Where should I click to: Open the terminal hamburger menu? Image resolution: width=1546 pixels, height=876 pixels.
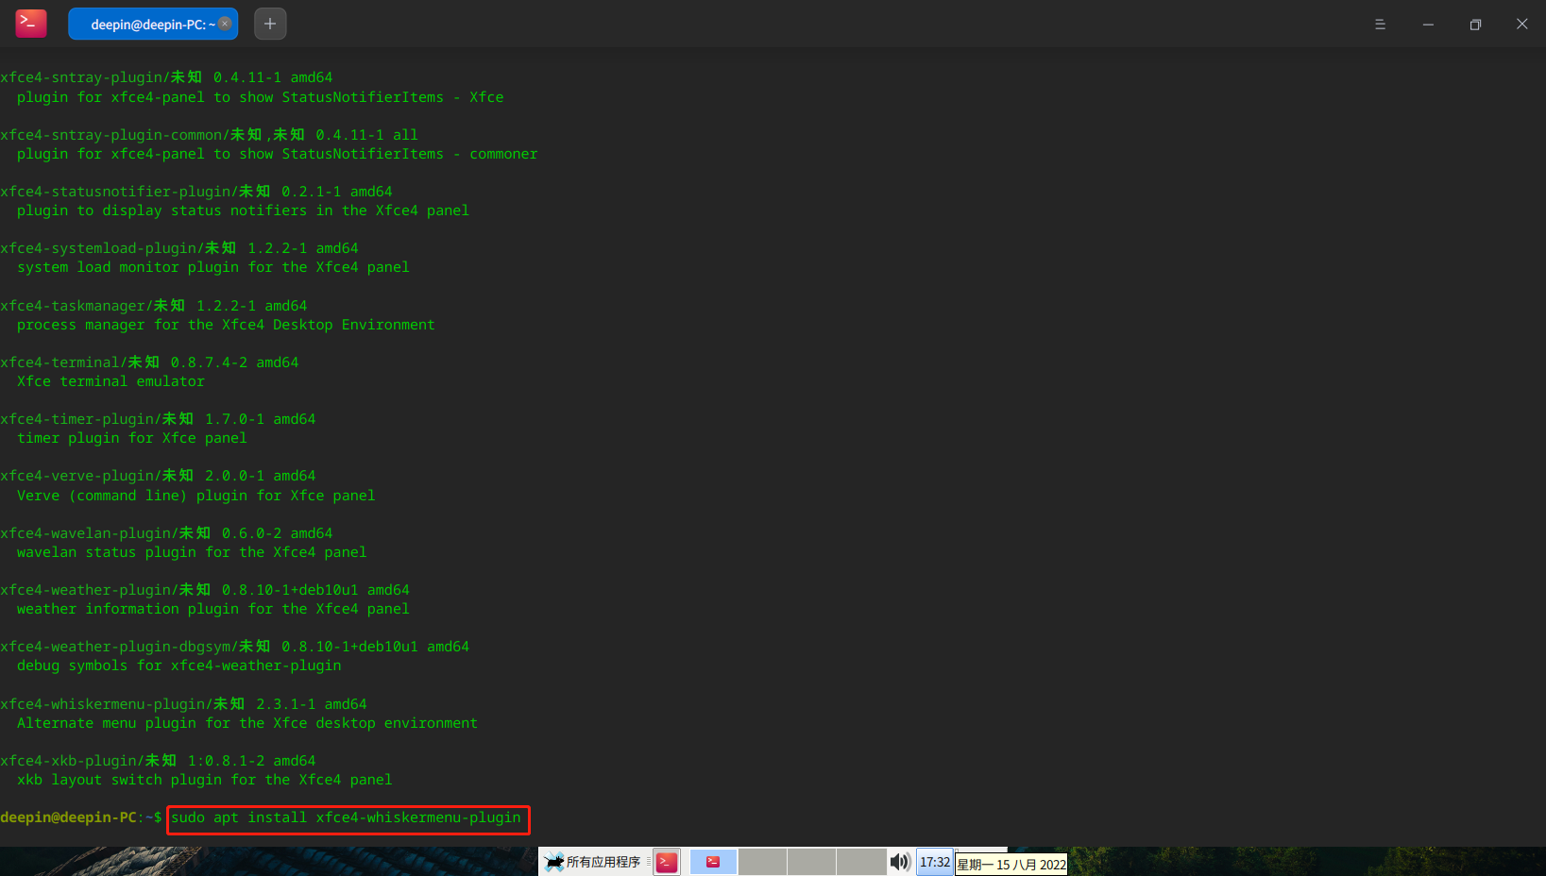coord(1380,25)
